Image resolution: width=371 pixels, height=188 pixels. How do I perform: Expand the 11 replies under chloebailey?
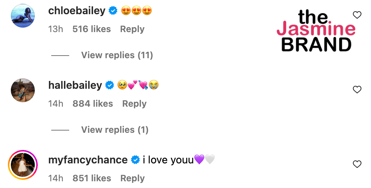117,55
